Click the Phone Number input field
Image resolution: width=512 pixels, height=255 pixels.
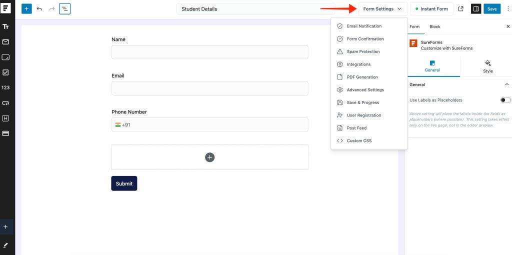[209, 124]
